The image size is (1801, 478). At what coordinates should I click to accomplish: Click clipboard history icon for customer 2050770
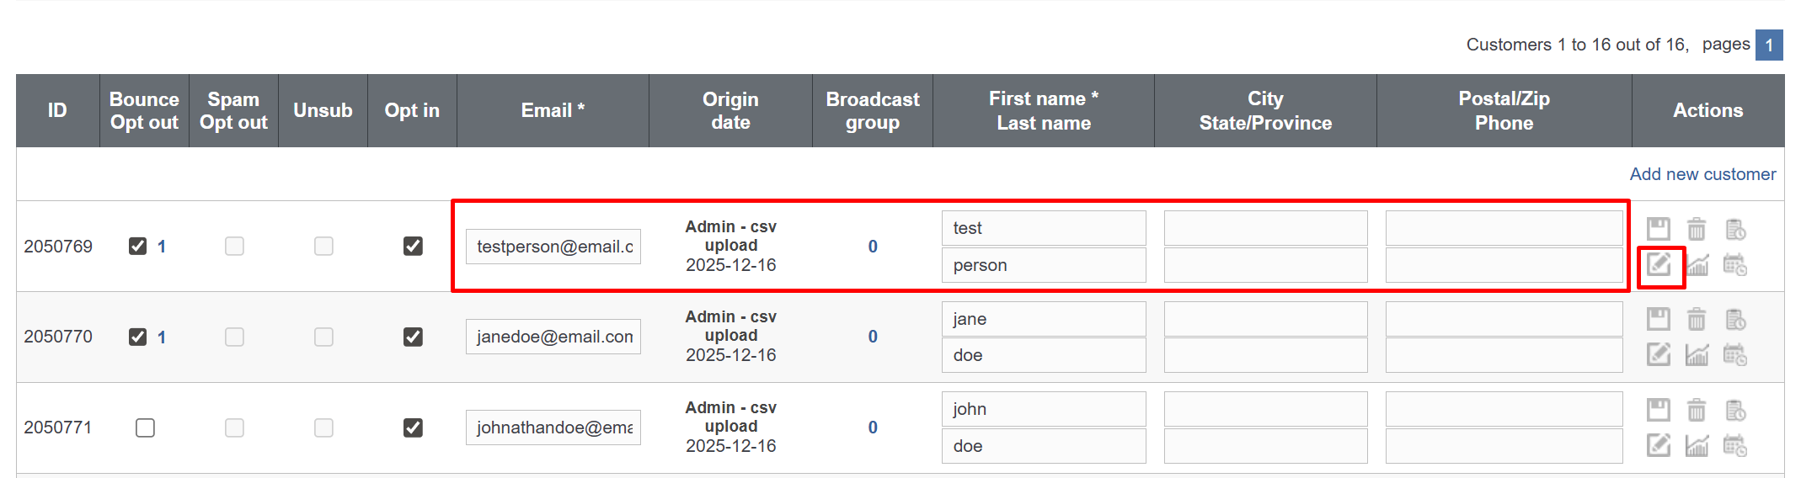[1735, 319]
